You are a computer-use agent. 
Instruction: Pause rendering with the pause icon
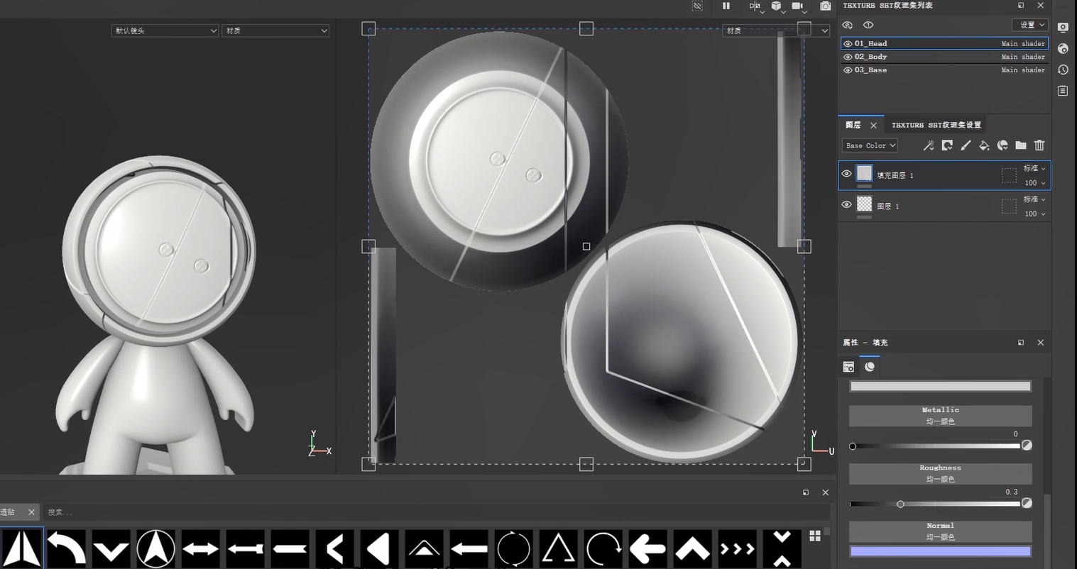pos(726,6)
